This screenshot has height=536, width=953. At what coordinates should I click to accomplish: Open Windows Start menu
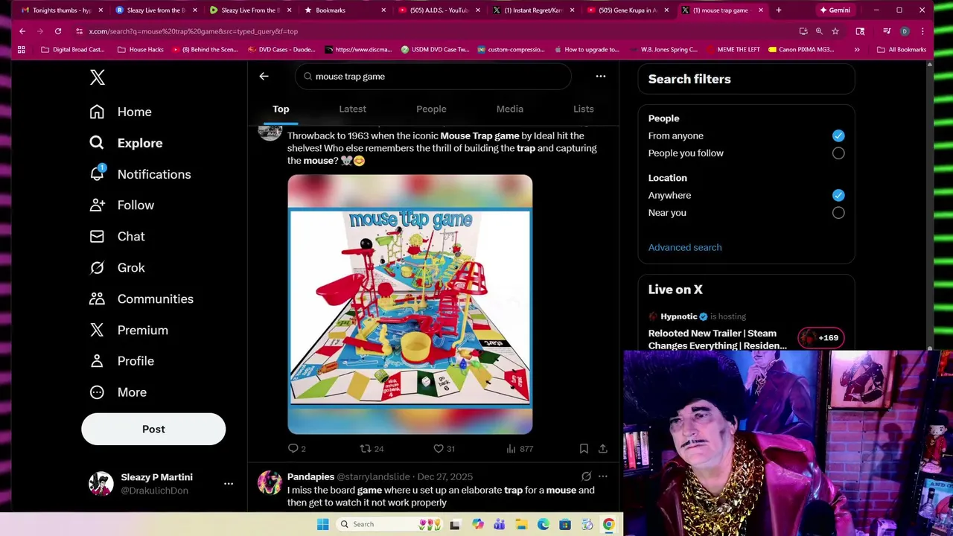(x=322, y=524)
